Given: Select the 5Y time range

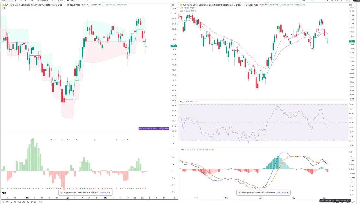Looking at the screenshot, I should tap(32, 202).
